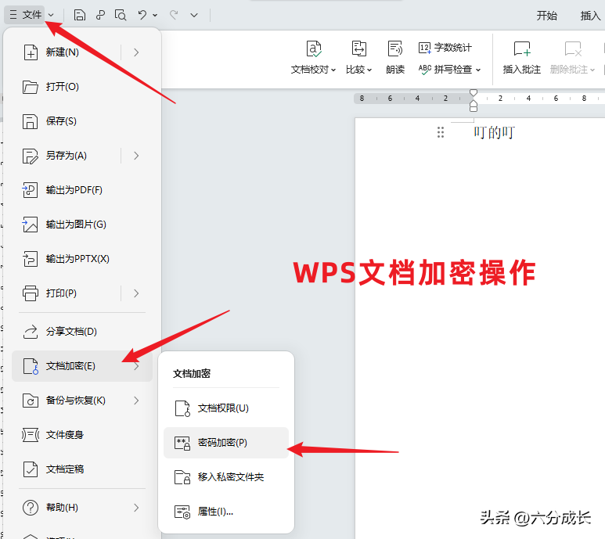Expand the 拼写检查 dropdown arrow
The height and width of the screenshot is (539, 605).
point(478,70)
